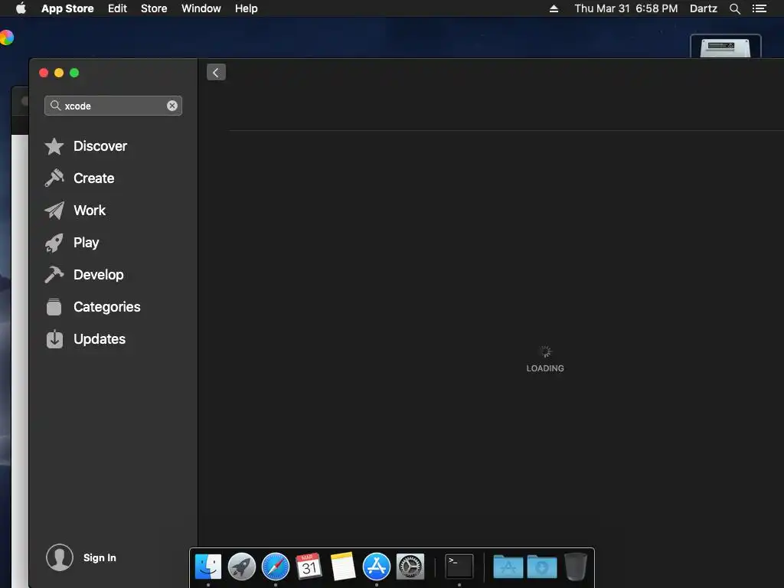Select the Play label

coord(86,243)
